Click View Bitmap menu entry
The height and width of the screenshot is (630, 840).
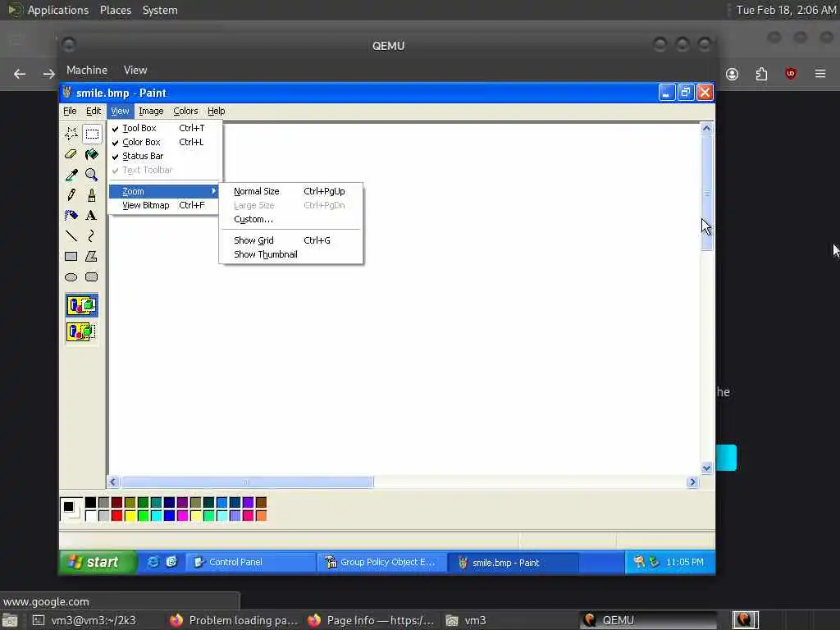(164, 205)
